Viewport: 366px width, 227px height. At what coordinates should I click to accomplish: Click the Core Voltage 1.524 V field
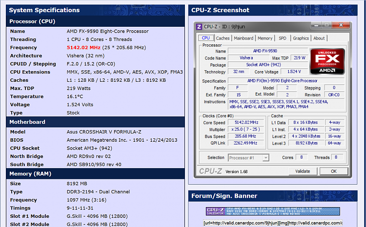pos(294,72)
